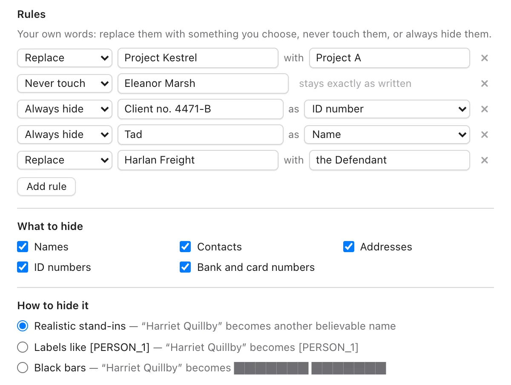Remove the Eleanor Marsh rule

click(484, 83)
